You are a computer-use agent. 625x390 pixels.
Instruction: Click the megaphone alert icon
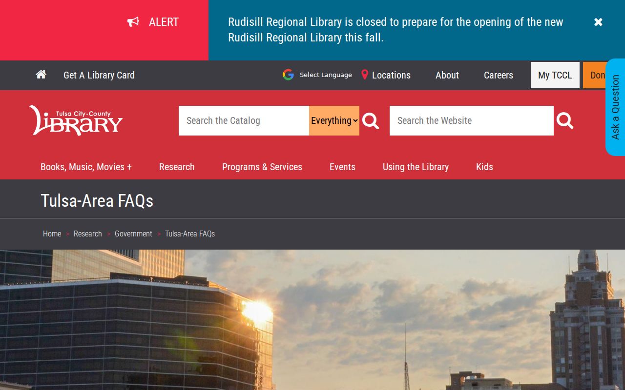click(x=133, y=22)
